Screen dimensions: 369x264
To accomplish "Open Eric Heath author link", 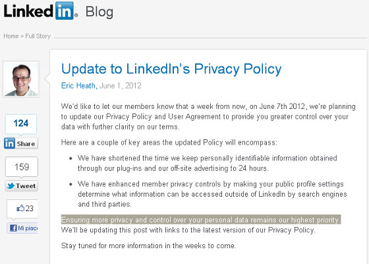I will (x=79, y=86).
